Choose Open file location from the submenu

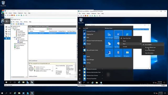pyautogui.click(x=153, y=53)
